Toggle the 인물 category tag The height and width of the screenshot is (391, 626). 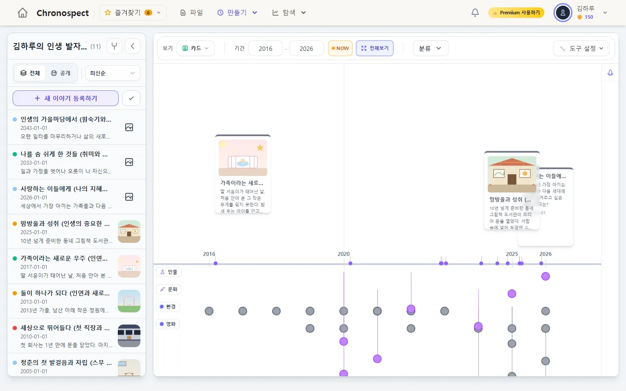click(x=169, y=272)
